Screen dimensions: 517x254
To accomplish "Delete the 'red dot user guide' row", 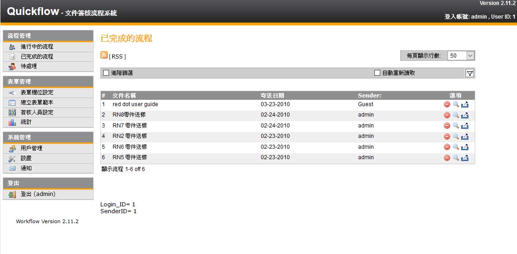I will [447, 105].
